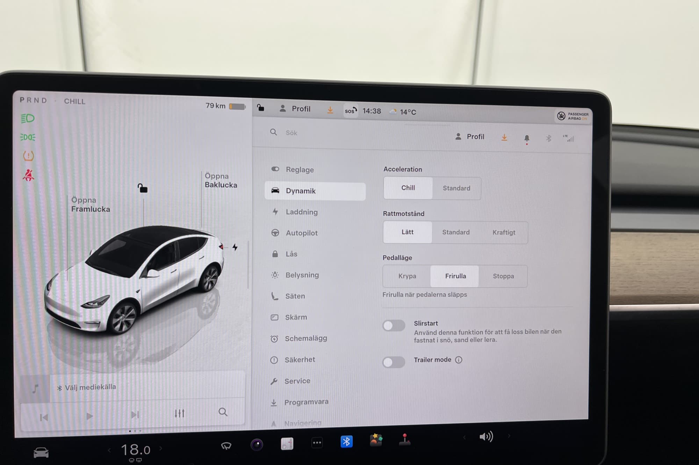Switch to the Autopilot settings section
Image resolution: width=699 pixels, height=465 pixels.
point(301,233)
